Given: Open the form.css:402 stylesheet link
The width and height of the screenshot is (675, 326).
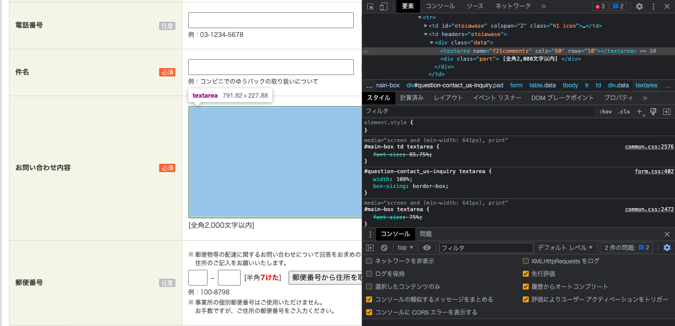Looking at the screenshot, I should click(655, 171).
